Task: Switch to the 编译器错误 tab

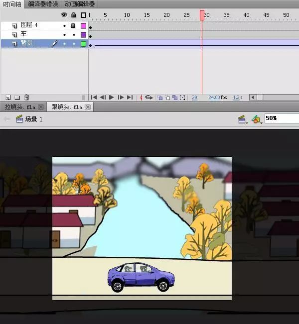Action: (x=43, y=4)
